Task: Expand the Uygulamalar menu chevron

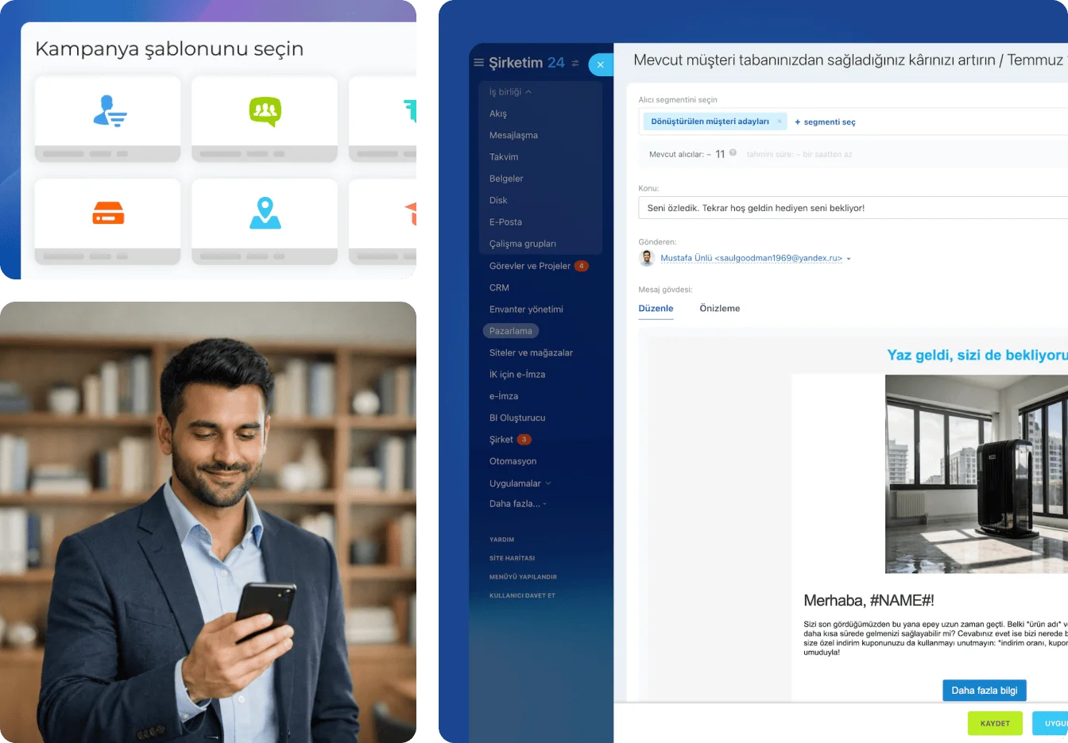Action: 548,483
